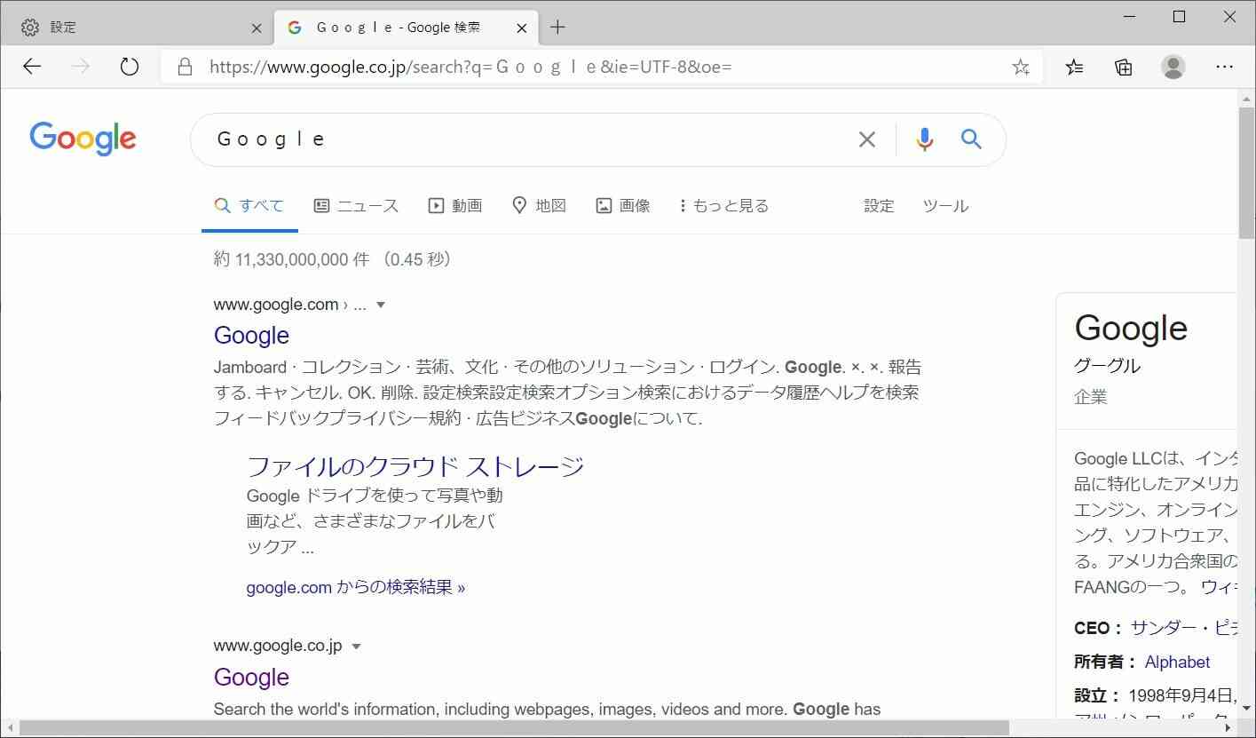Image resolution: width=1256 pixels, height=738 pixels.
Task: Click the horizontal scrollbar right arrow
Action: coord(1229,729)
